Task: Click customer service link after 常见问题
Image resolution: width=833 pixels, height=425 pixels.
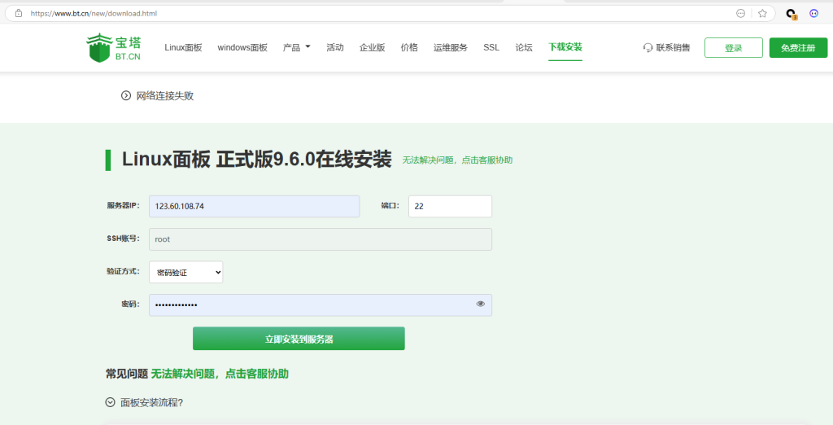Action: pyautogui.click(x=220, y=374)
